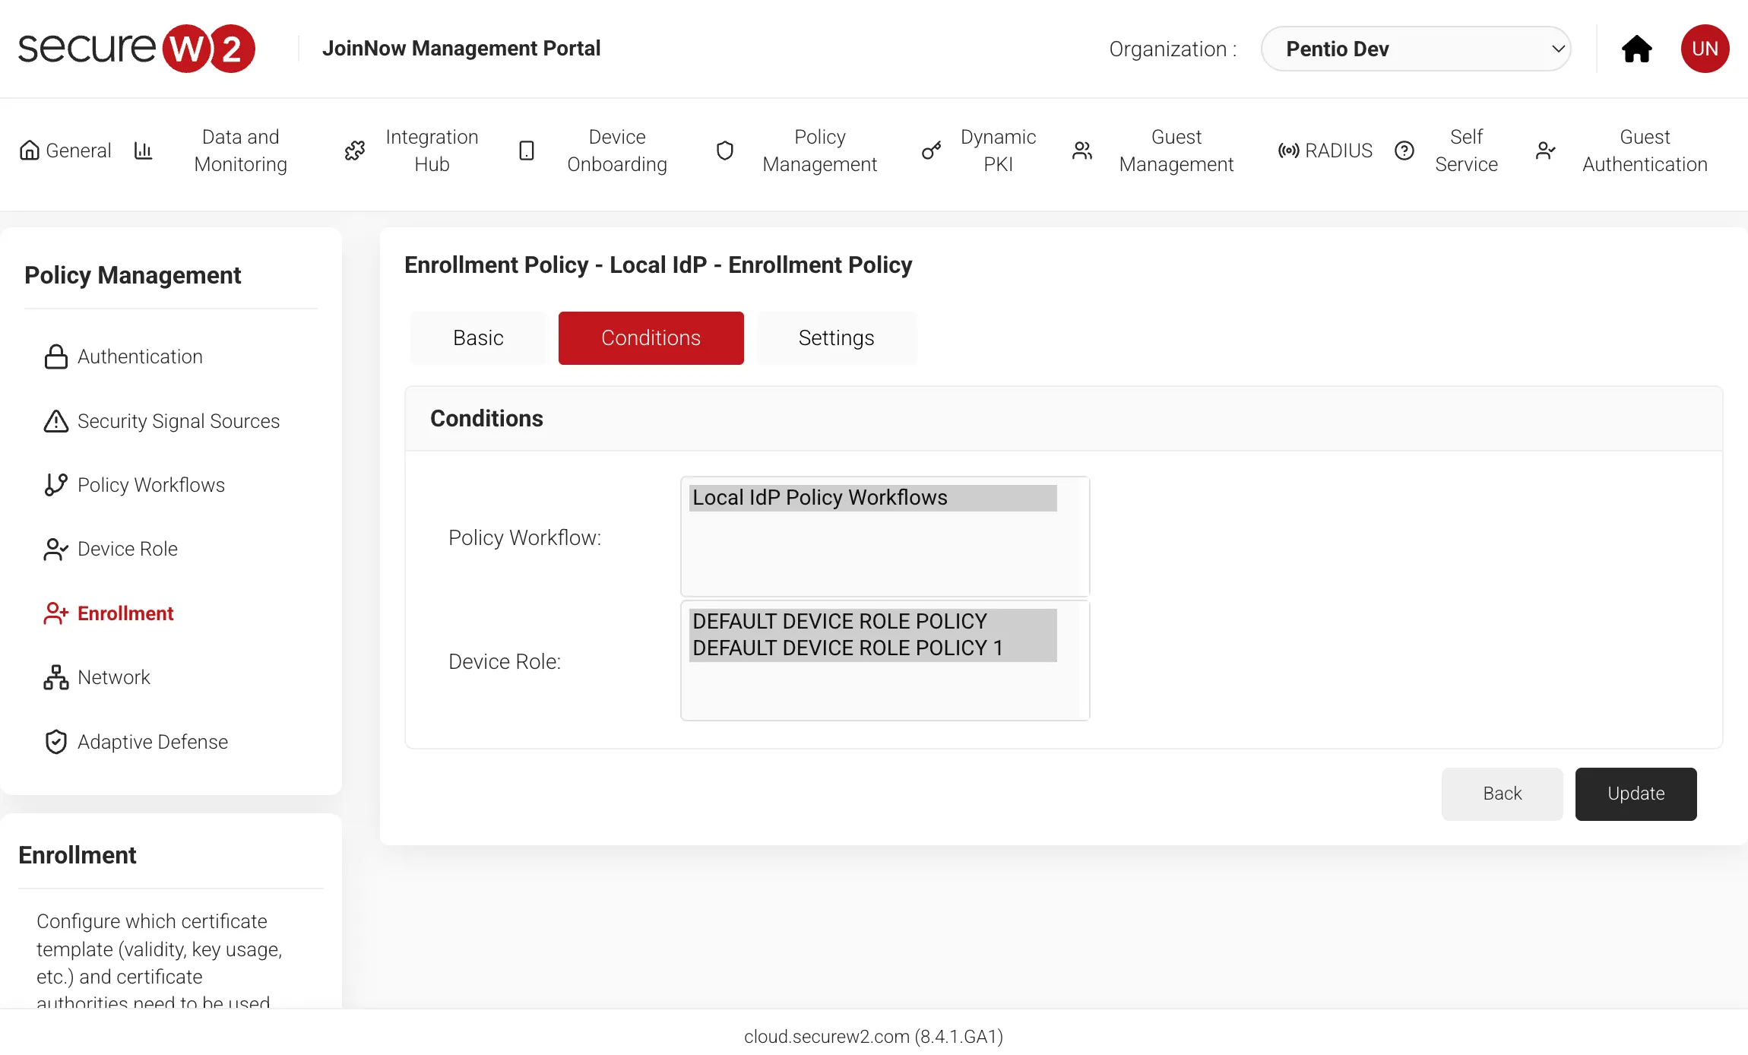
Task: Click the Device Role user-check icon
Action: [x=56, y=549]
